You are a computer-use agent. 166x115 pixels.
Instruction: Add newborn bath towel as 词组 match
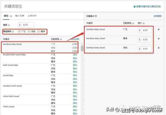[75, 89]
